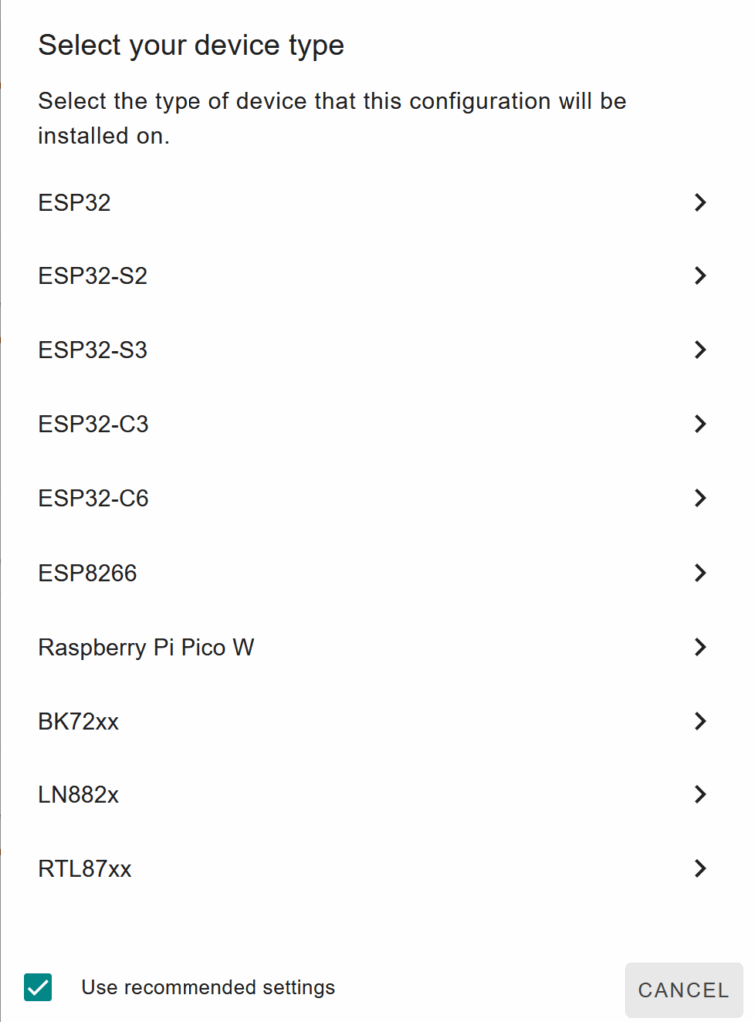
Task: Click the "Use recommended settings" label text
Action: (x=207, y=988)
